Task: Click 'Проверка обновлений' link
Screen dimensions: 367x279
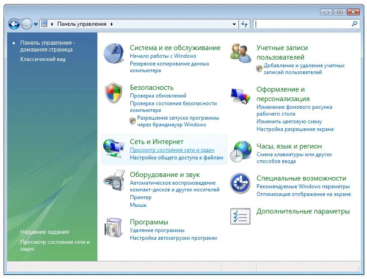Action: click(158, 96)
